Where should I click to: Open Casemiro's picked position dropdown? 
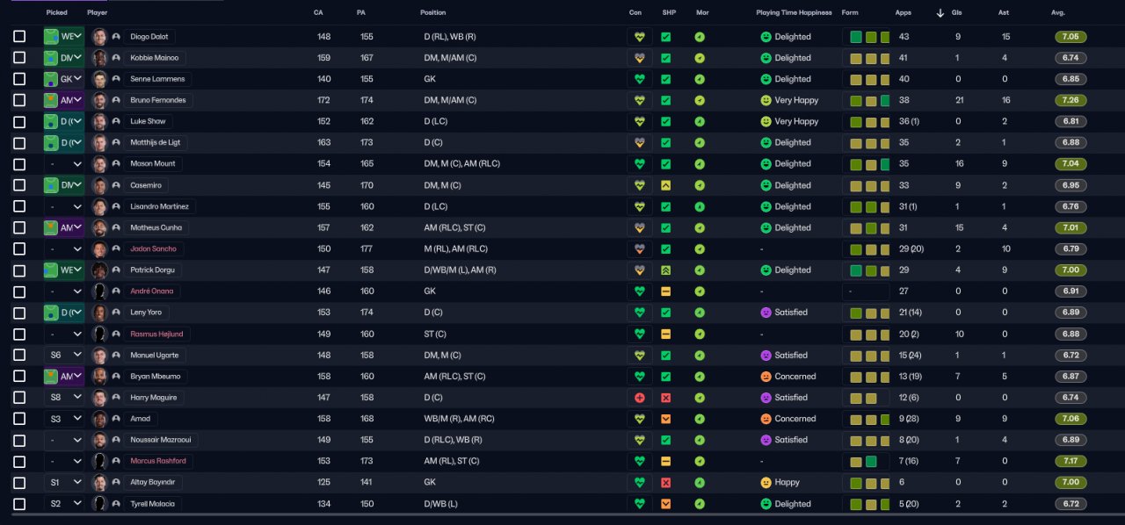(x=64, y=185)
